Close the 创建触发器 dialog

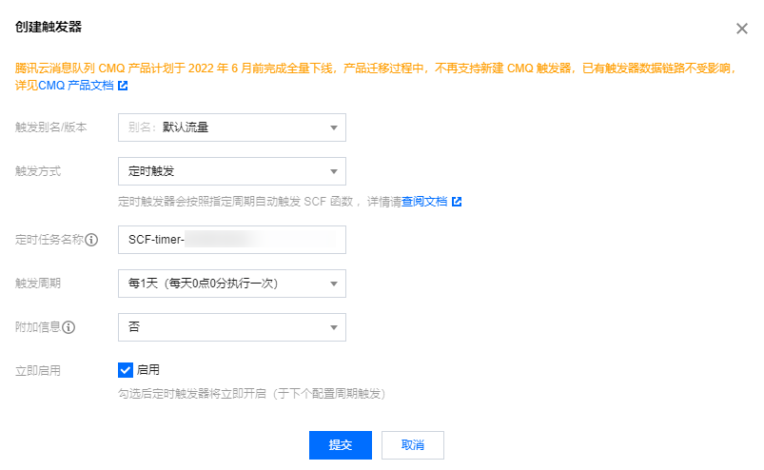tap(741, 29)
